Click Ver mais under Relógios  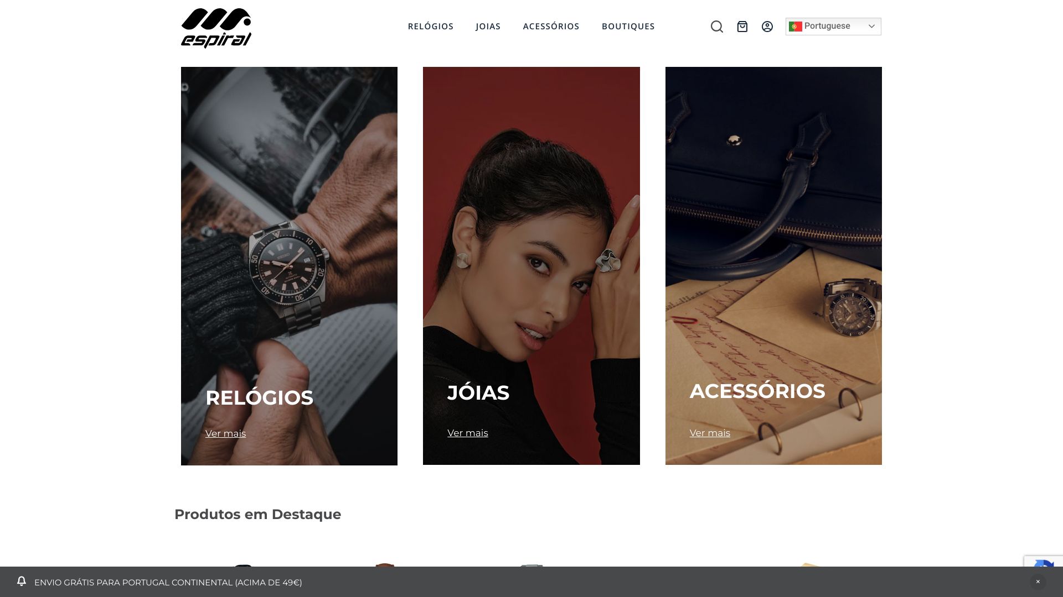pos(225,434)
